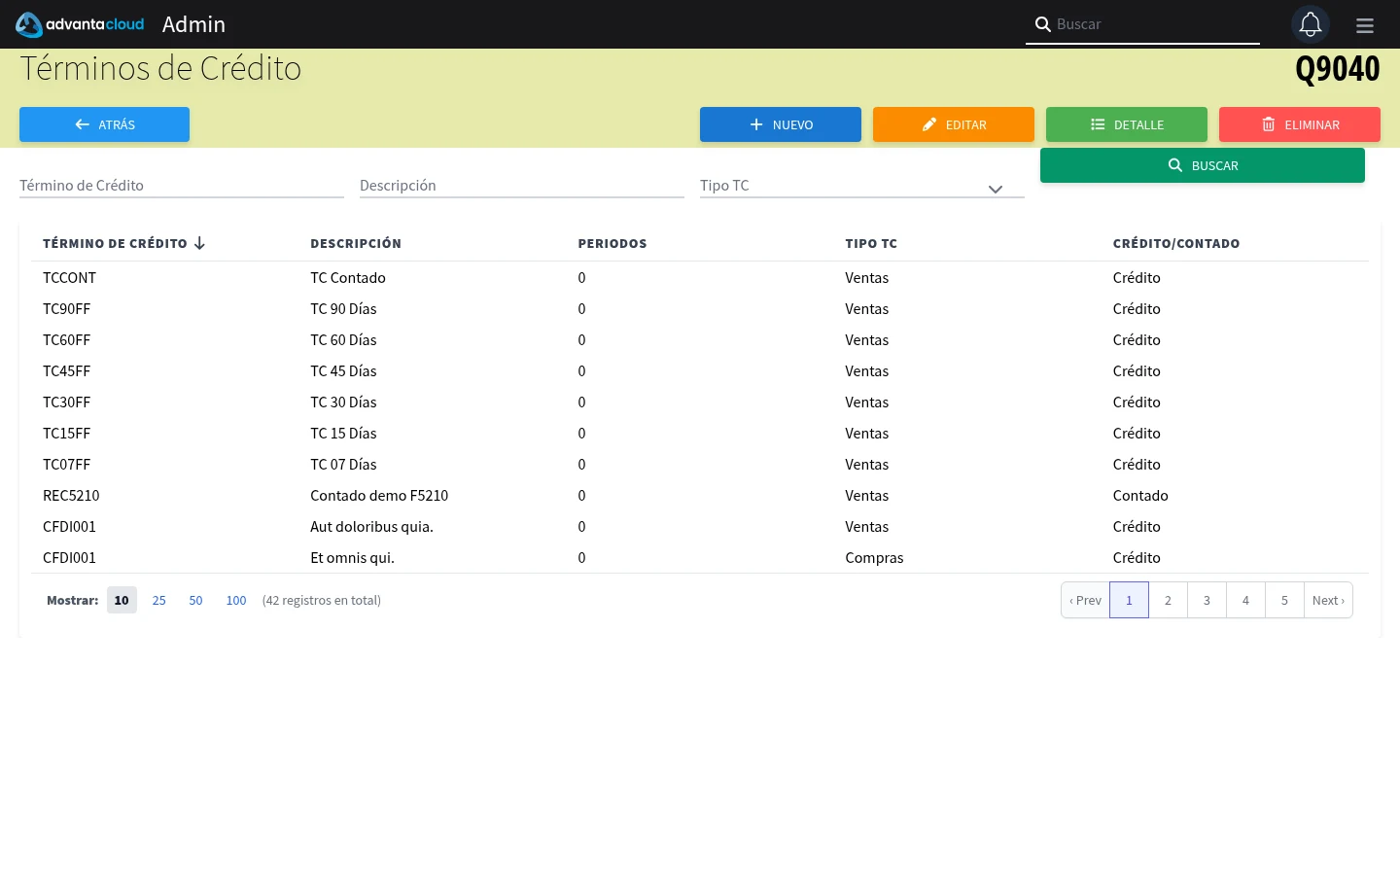Go to page 3

1207,600
